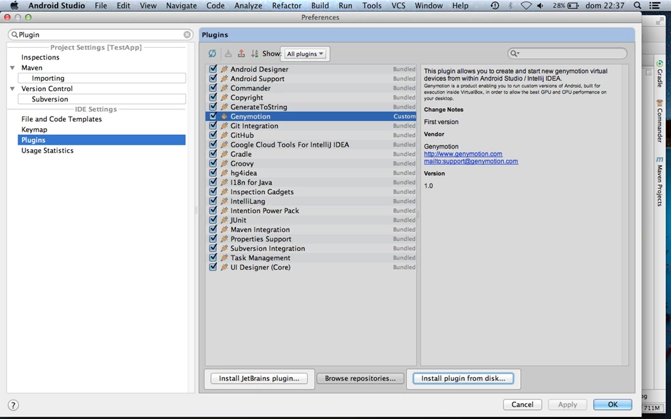
Task: Click the volume icon in menu bar
Action: coord(541,5)
